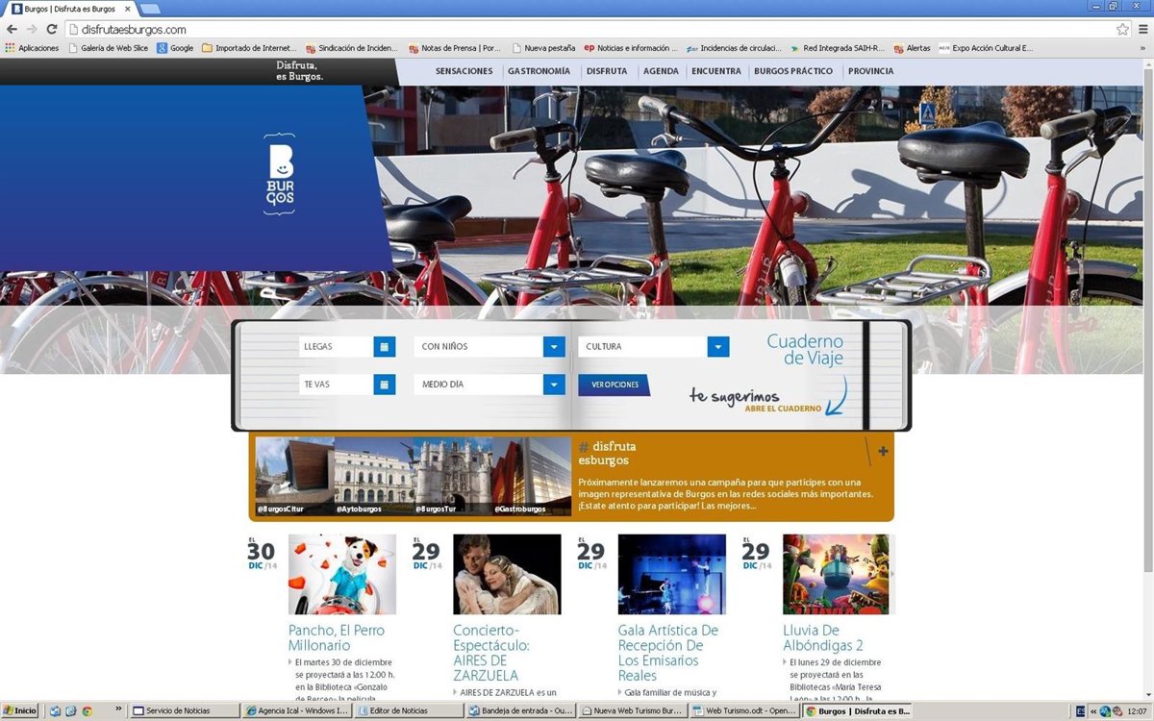Expand the CON NIÑOS dropdown

pos(553,347)
